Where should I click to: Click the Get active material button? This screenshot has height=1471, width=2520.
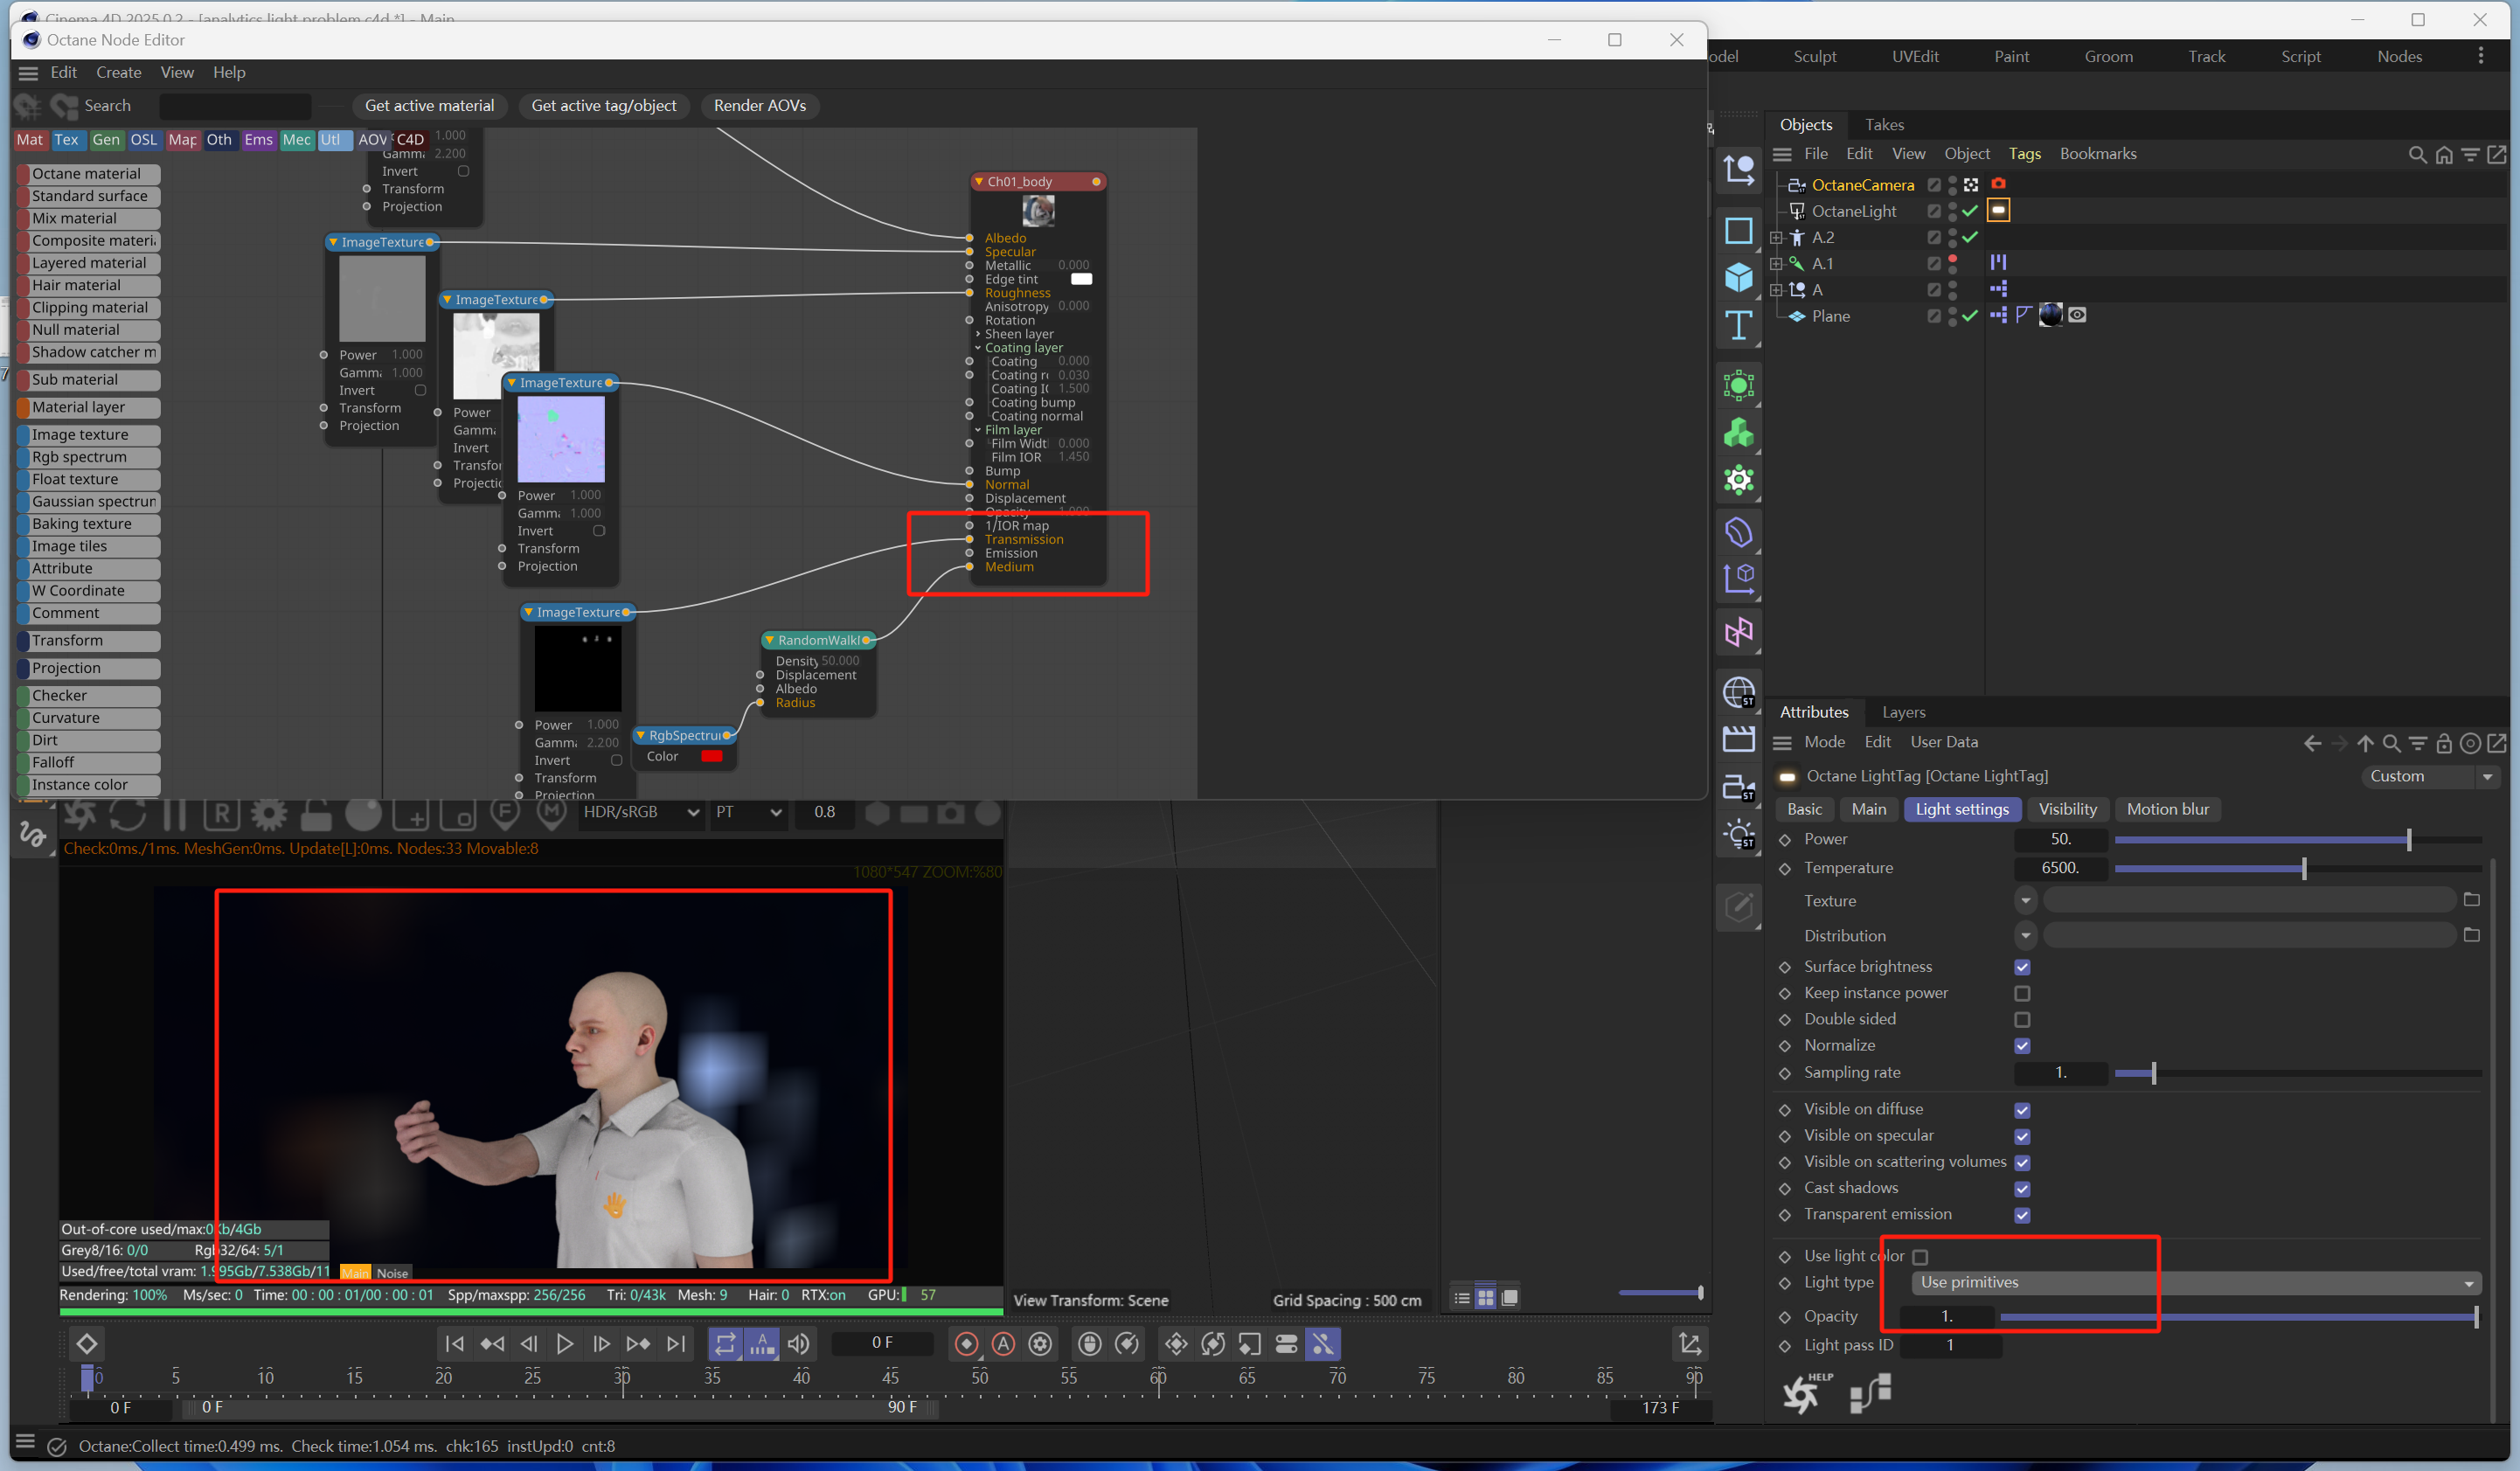click(x=429, y=105)
